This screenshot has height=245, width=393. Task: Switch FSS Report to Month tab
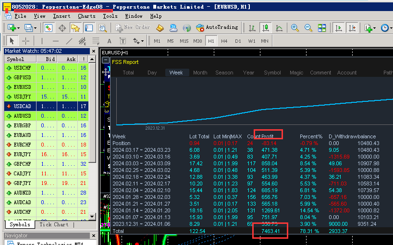coord(200,73)
